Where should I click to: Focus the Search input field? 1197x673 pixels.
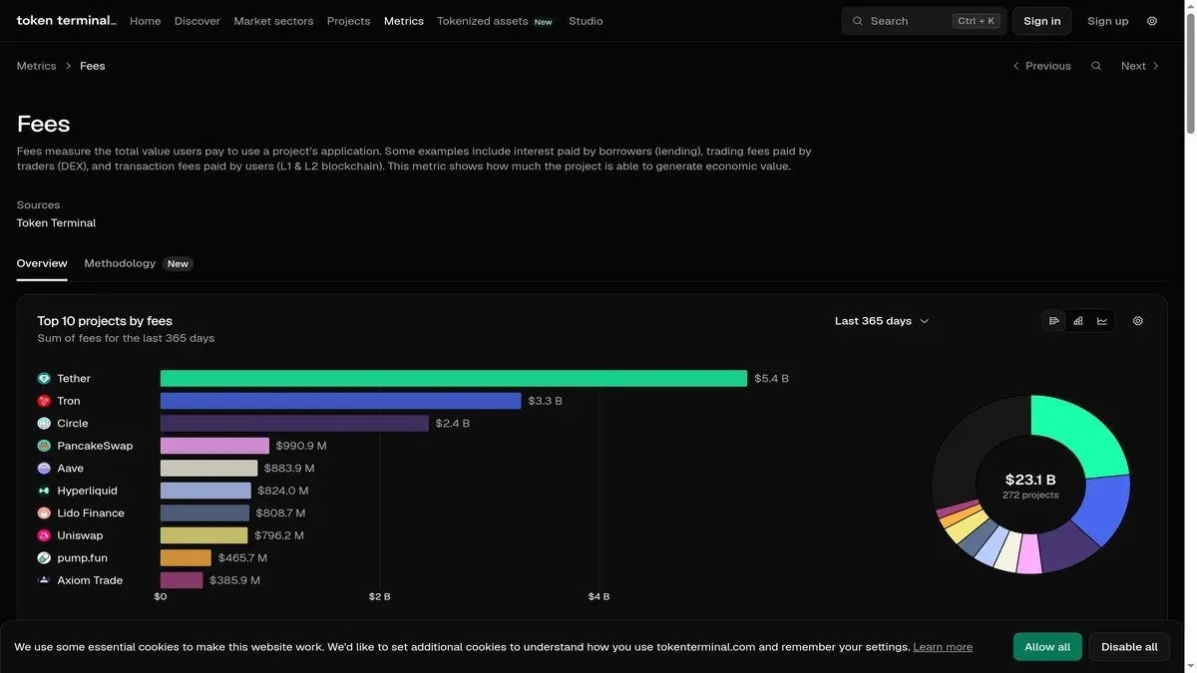924,21
